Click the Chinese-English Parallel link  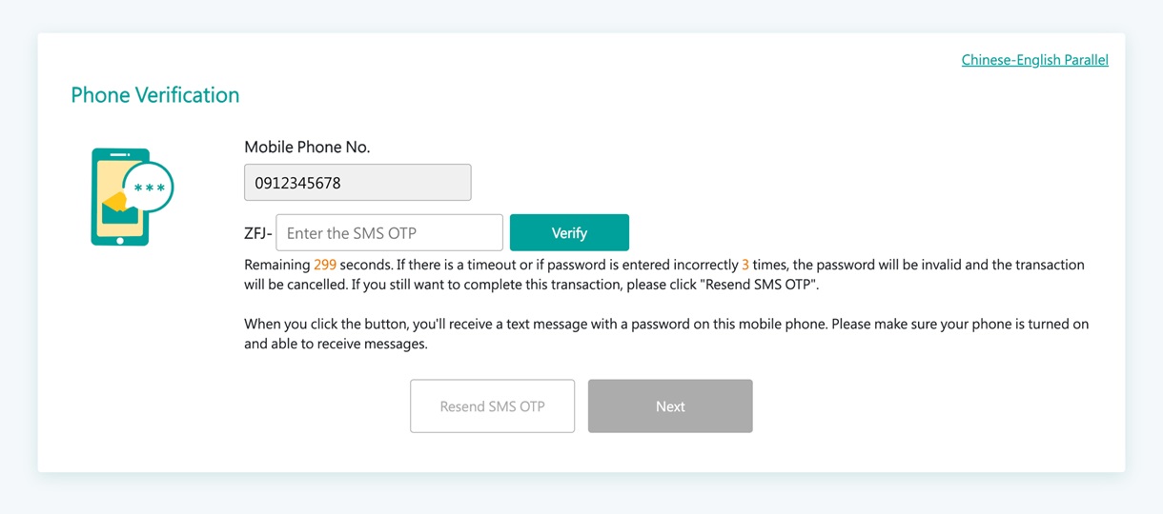click(1034, 60)
